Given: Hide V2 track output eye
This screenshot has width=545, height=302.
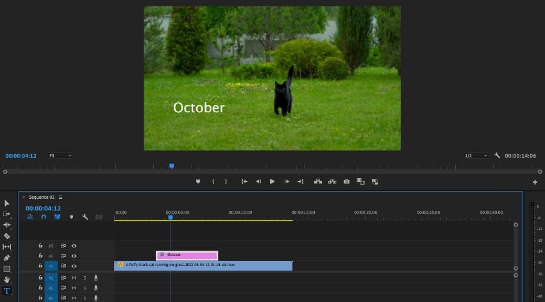Looking at the screenshot, I should point(74,256).
